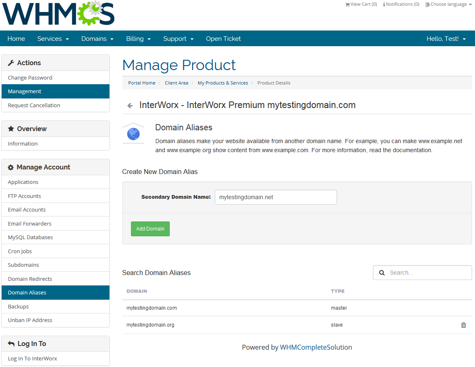This screenshot has height=367, width=475.
Task: Click Log In To InterWorx
Action: 55,358
